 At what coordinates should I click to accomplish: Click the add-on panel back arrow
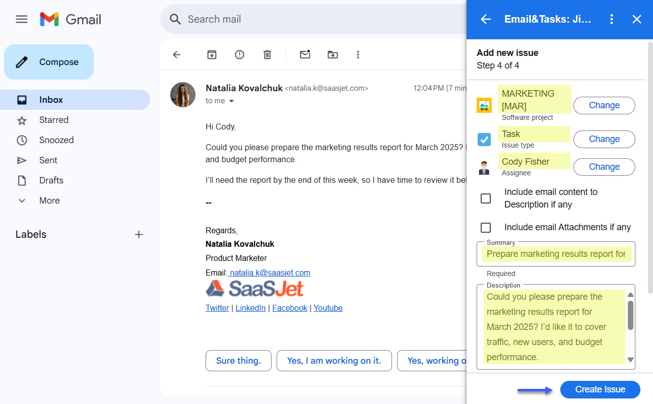pyautogui.click(x=485, y=19)
